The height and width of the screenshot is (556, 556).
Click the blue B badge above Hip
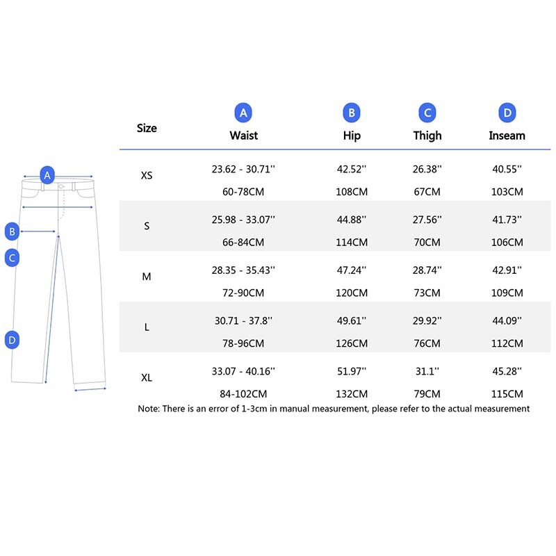tap(352, 113)
